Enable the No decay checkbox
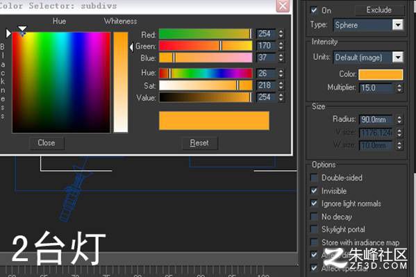 click(314, 217)
